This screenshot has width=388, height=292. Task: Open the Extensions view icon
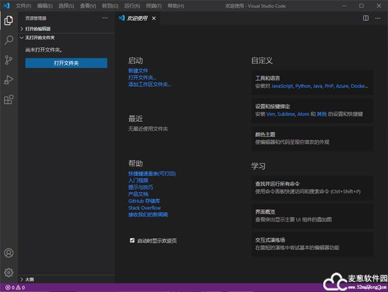click(8, 100)
